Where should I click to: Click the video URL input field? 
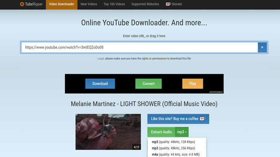click(x=140, y=47)
